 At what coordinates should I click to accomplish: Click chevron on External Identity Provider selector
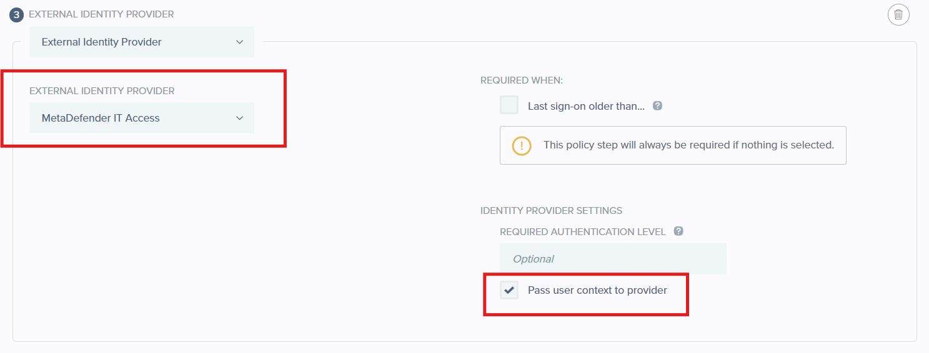pos(239,42)
